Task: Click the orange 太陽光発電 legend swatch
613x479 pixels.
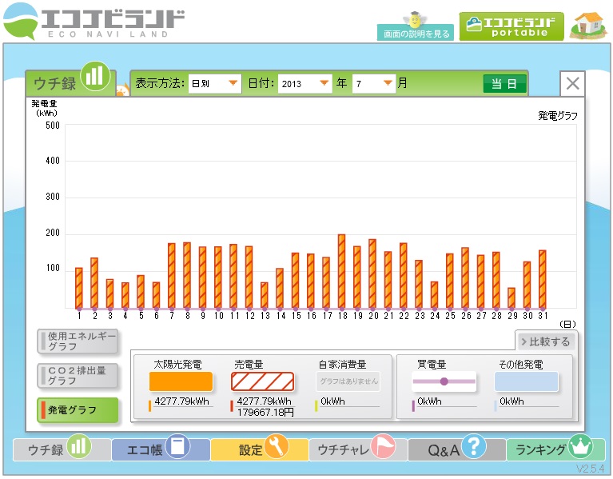Action: (181, 381)
